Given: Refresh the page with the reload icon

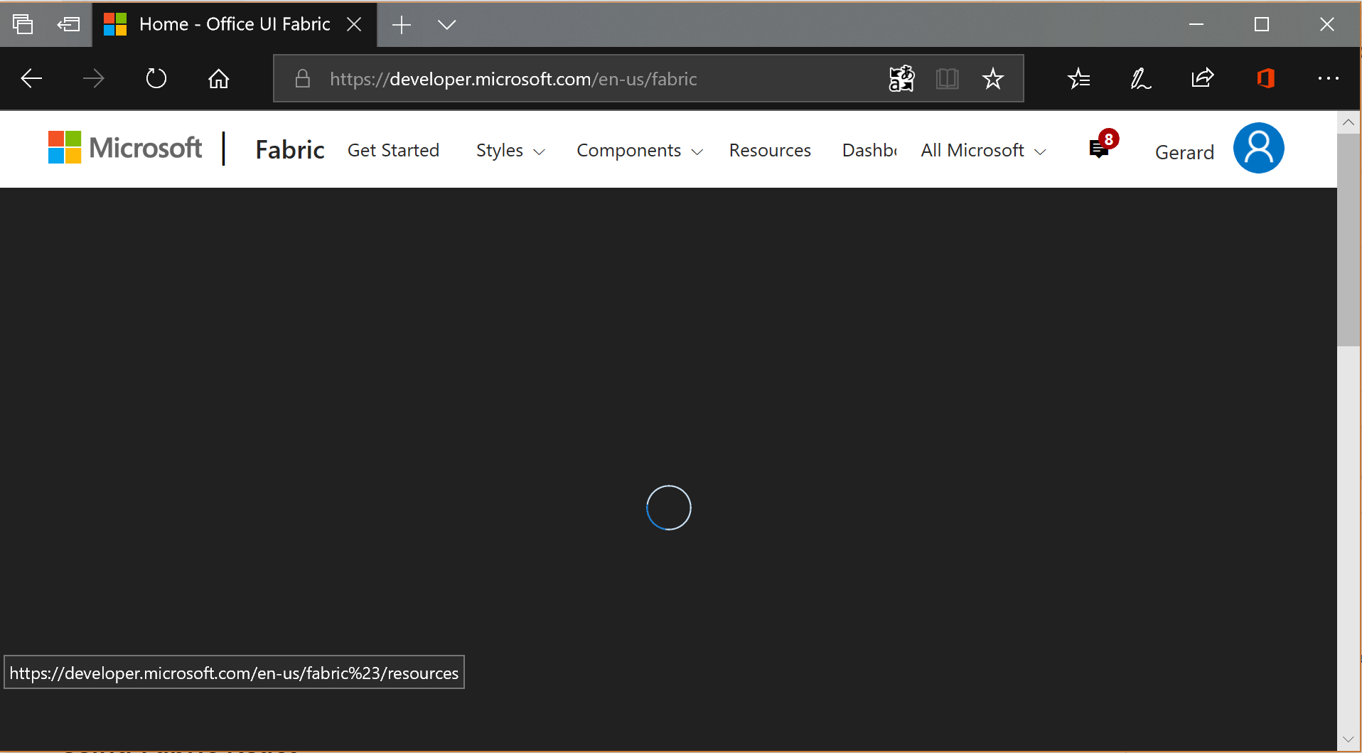Looking at the screenshot, I should (x=156, y=78).
